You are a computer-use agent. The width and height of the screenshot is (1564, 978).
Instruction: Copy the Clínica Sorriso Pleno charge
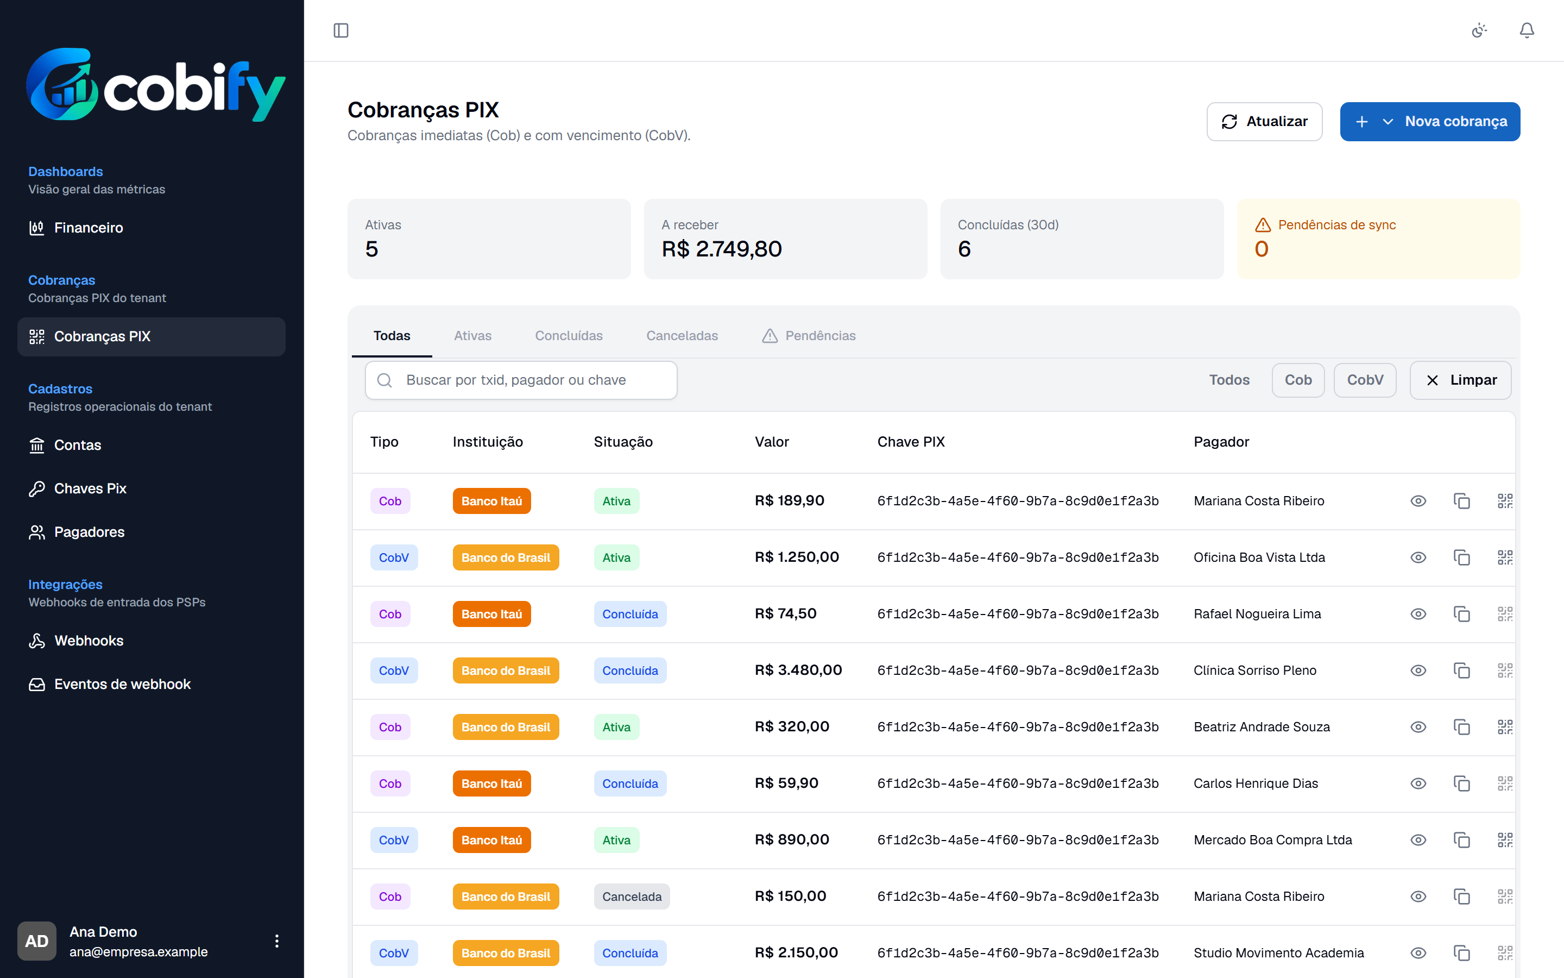coord(1461,671)
